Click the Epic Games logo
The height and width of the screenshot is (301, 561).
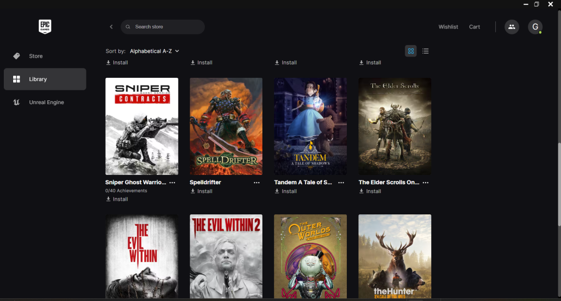pos(45,26)
